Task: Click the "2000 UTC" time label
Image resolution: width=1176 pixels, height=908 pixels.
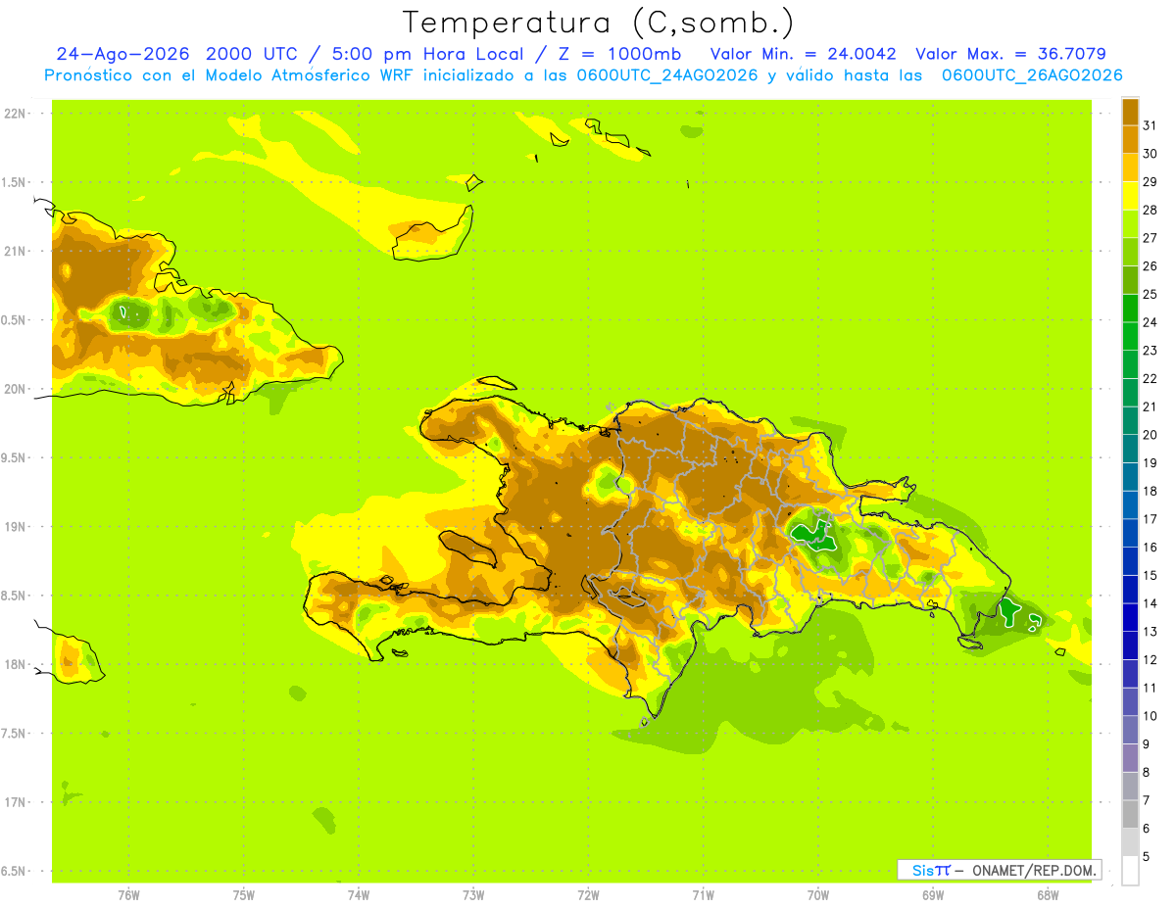Action: [251, 54]
